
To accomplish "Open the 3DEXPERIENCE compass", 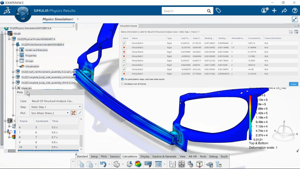I will click(x=23, y=14).
